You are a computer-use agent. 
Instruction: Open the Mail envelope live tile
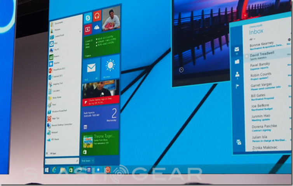[91, 69]
